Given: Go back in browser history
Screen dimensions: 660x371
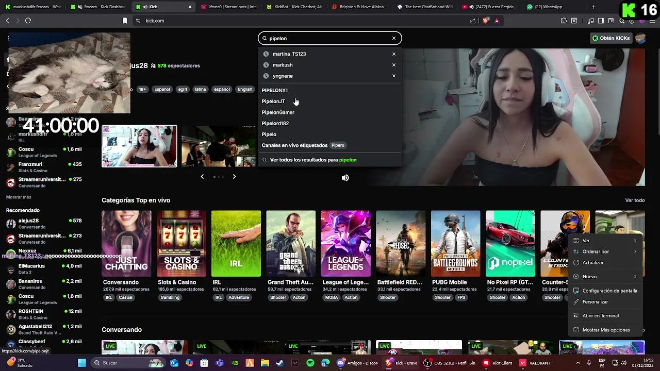Looking at the screenshot, I should tap(7, 21).
